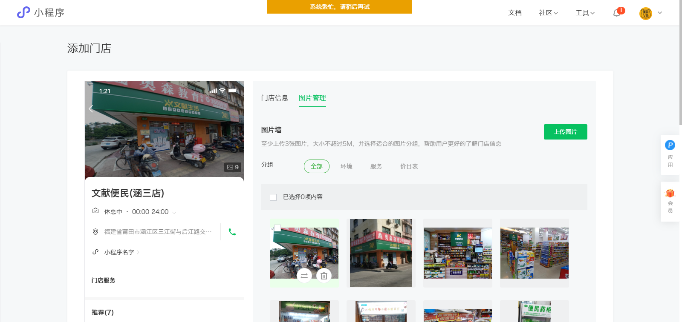
Task: Click the business hours clock icon
Action: pos(95,211)
